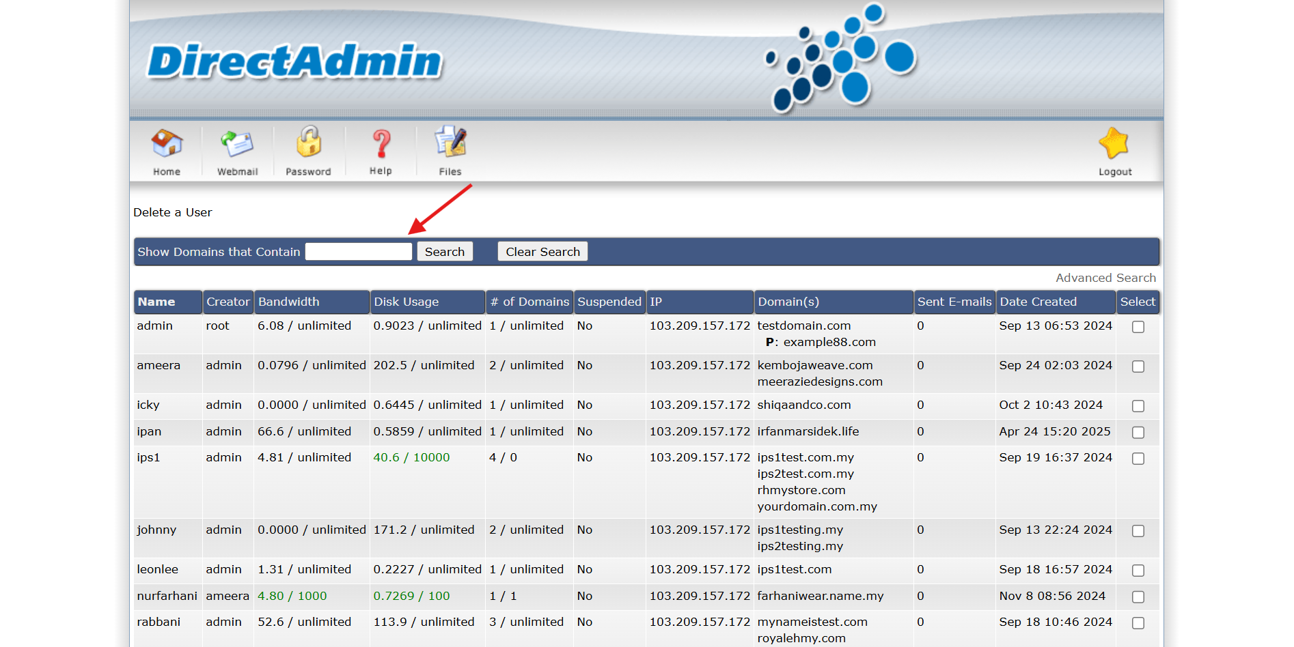
Task: Sort by the Suspended column header
Action: pos(609,302)
